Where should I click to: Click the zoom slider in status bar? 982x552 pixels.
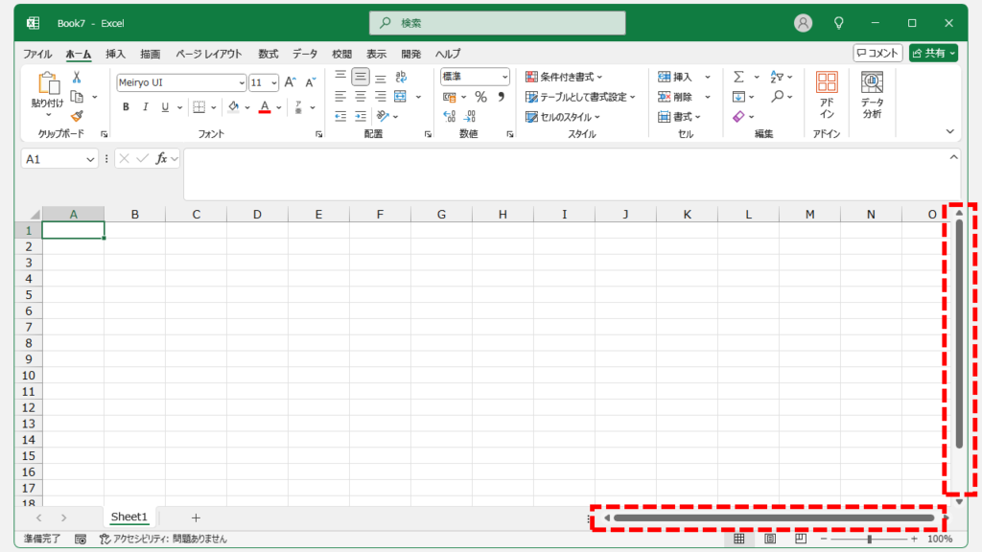[x=869, y=540]
